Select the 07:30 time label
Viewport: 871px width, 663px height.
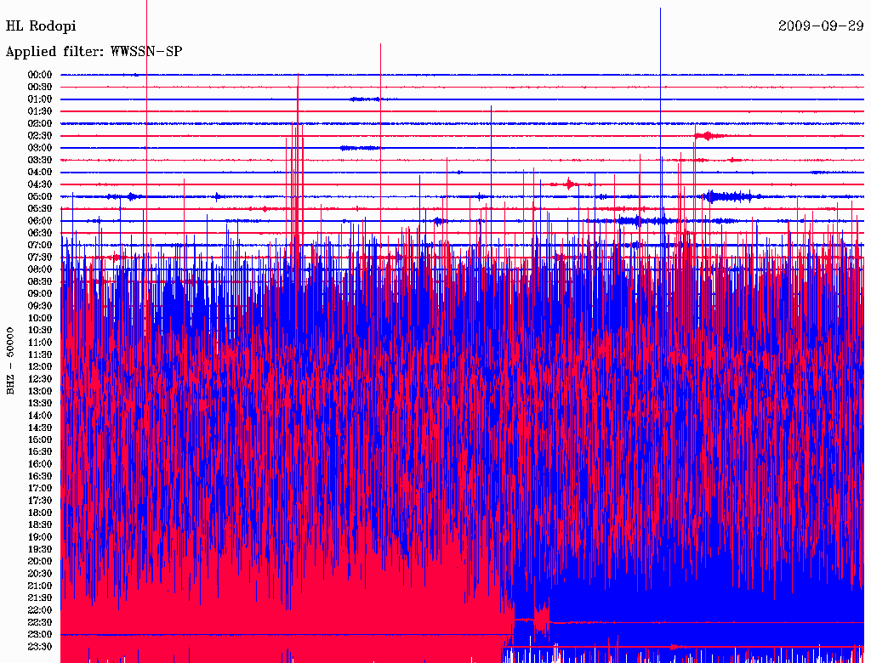tap(40, 257)
